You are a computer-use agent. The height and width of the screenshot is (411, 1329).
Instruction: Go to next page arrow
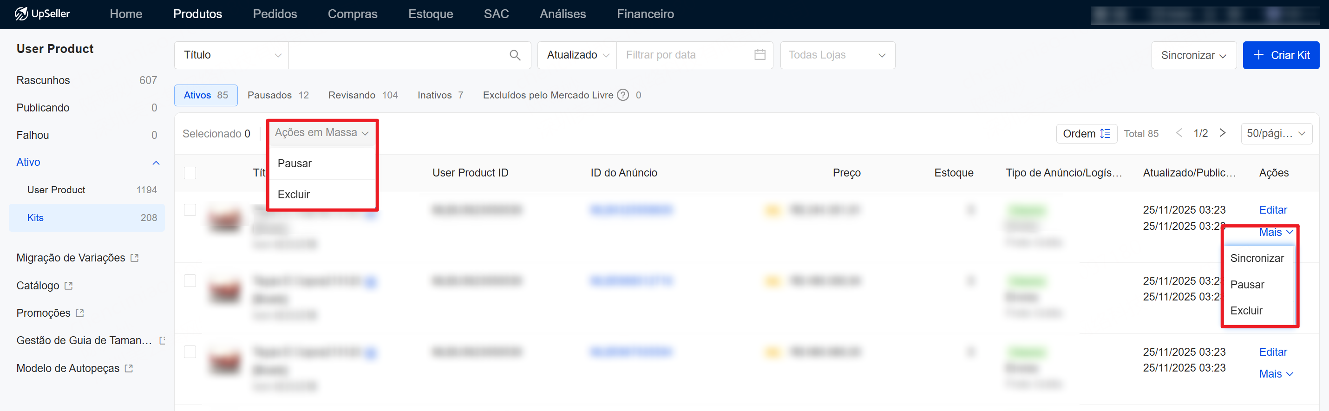(x=1222, y=133)
